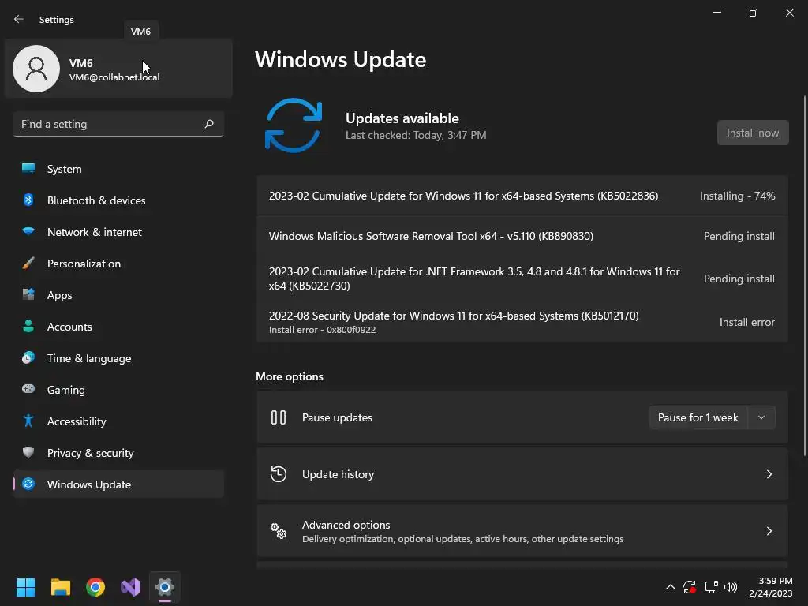
Task: Select the KB5012170 Security Update row
Action: (522, 322)
